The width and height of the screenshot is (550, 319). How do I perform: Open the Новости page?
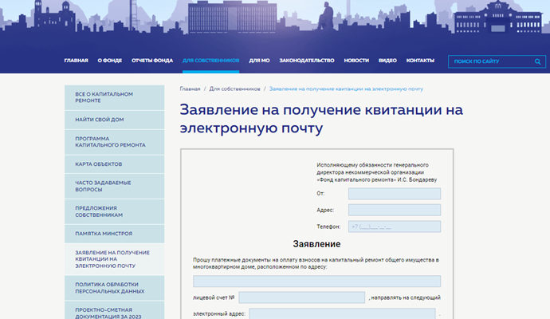(x=356, y=61)
